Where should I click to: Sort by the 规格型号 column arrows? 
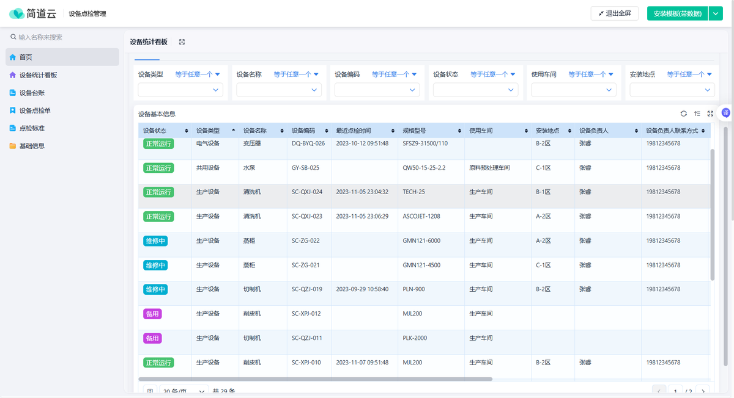(459, 131)
